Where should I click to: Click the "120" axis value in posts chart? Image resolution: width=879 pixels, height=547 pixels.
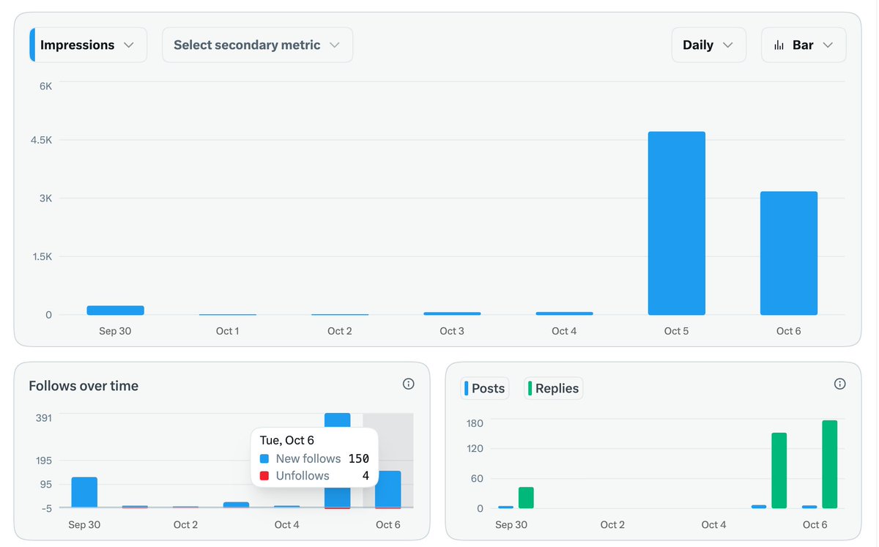click(x=475, y=448)
